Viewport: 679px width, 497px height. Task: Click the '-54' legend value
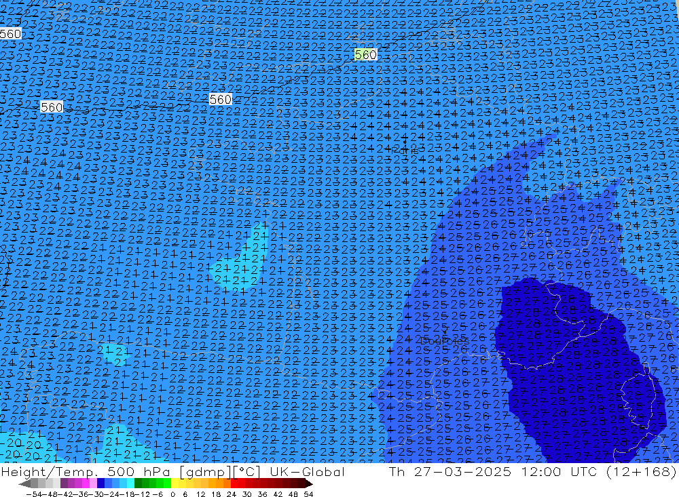(x=35, y=494)
